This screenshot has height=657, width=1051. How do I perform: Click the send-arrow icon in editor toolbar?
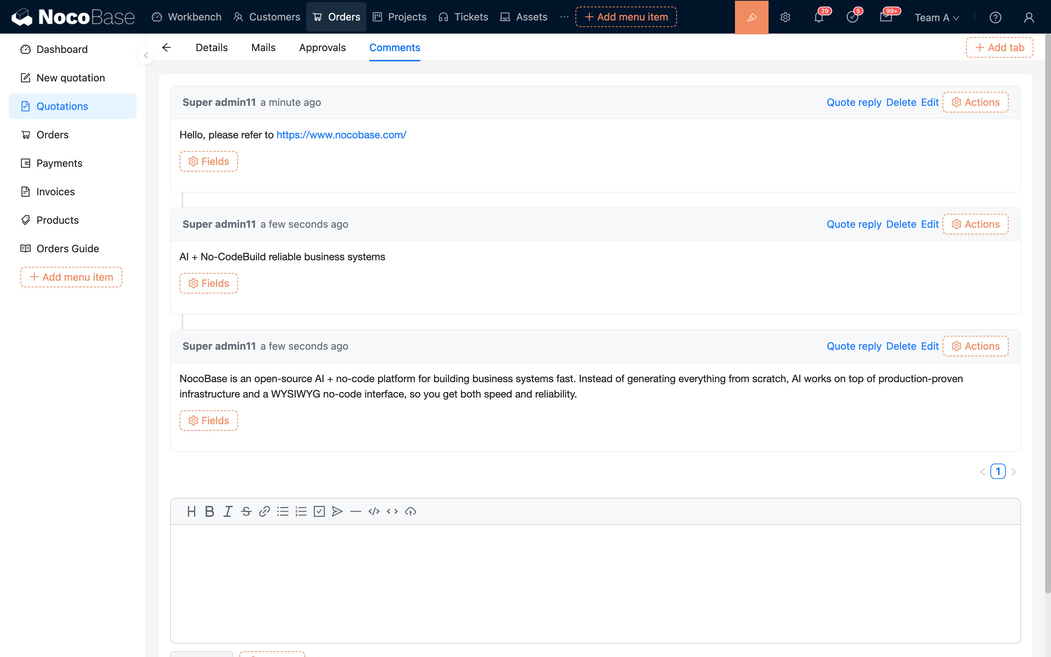point(338,511)
